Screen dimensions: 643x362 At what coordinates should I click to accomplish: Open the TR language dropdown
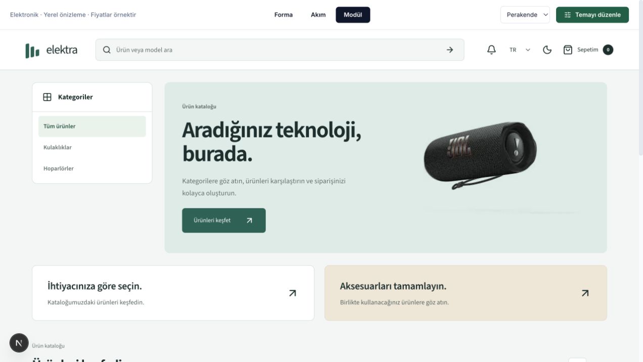click(520, 50)
